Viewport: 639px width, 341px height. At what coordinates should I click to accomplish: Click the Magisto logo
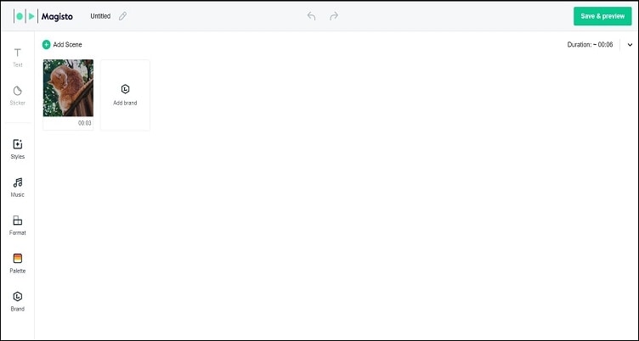[43, 16]
